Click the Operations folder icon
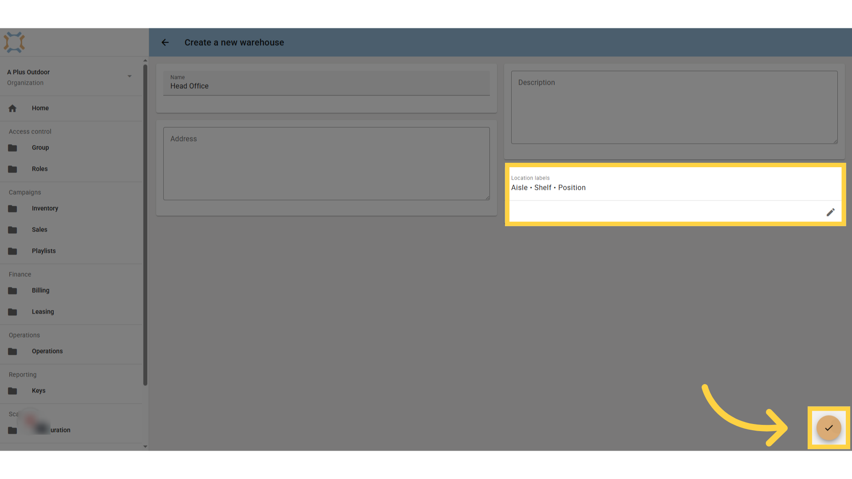The width and height of the screenshot is (852, 479). click(12, 351)
